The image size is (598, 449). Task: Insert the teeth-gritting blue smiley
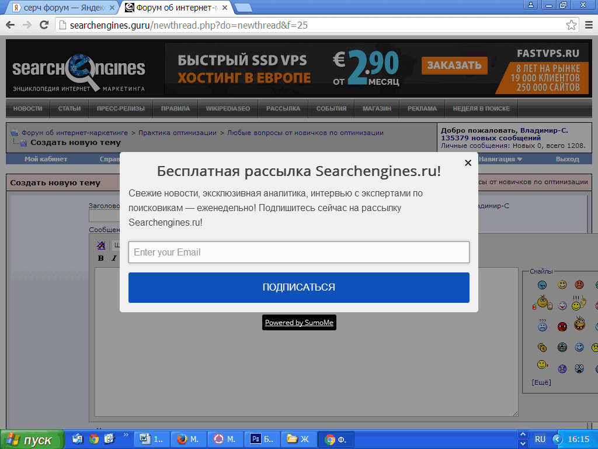pos(562,347)
